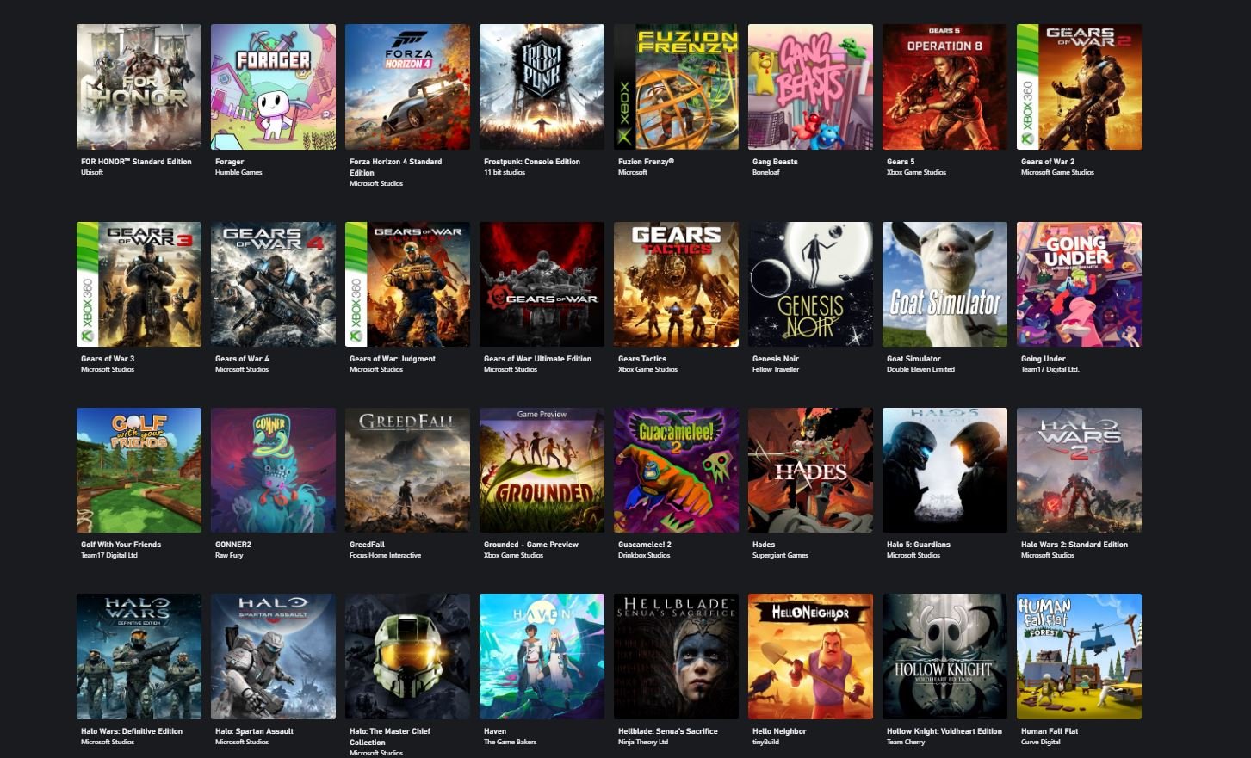
Task: Open the Genesis Noir game cover
Action: pos(810,285)
